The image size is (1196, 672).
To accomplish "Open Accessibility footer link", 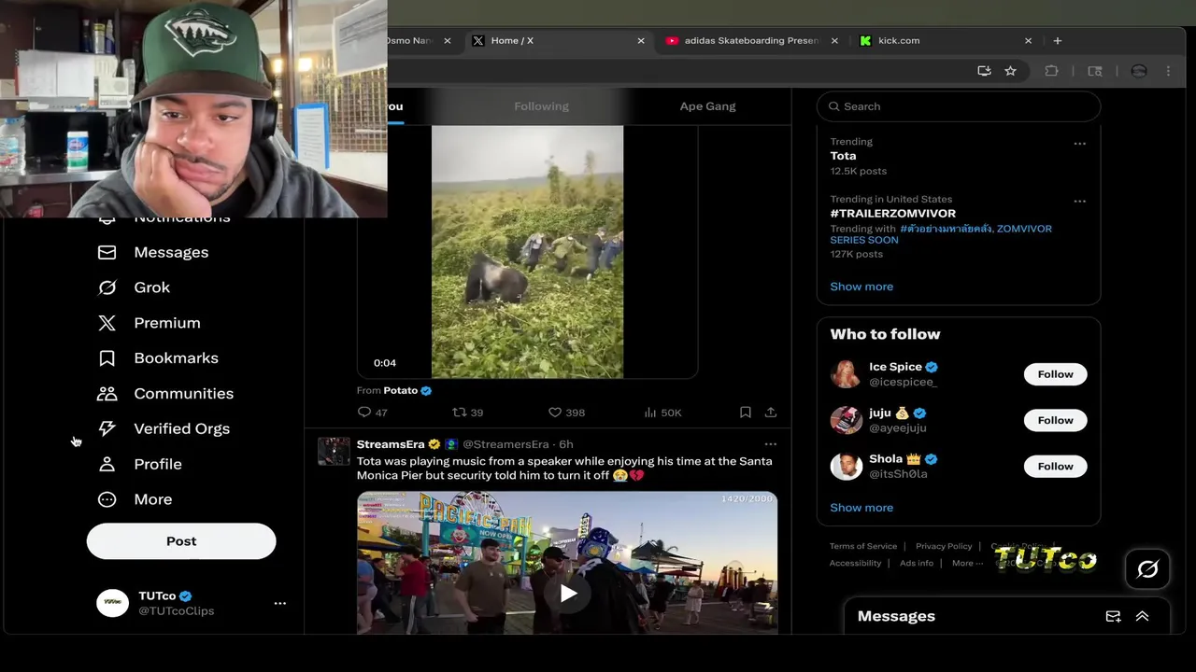I will tap(855, 563).
